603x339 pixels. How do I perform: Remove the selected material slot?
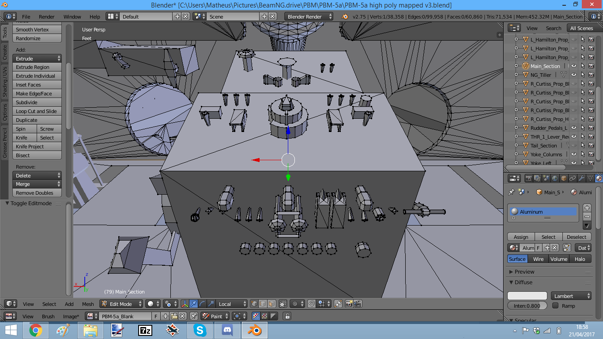tap(587, 217)
